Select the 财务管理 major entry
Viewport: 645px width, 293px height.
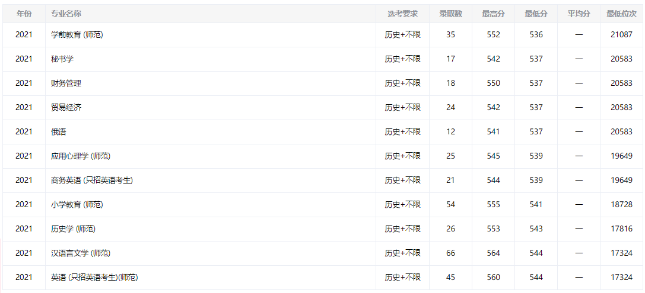[x=66, y=83]
